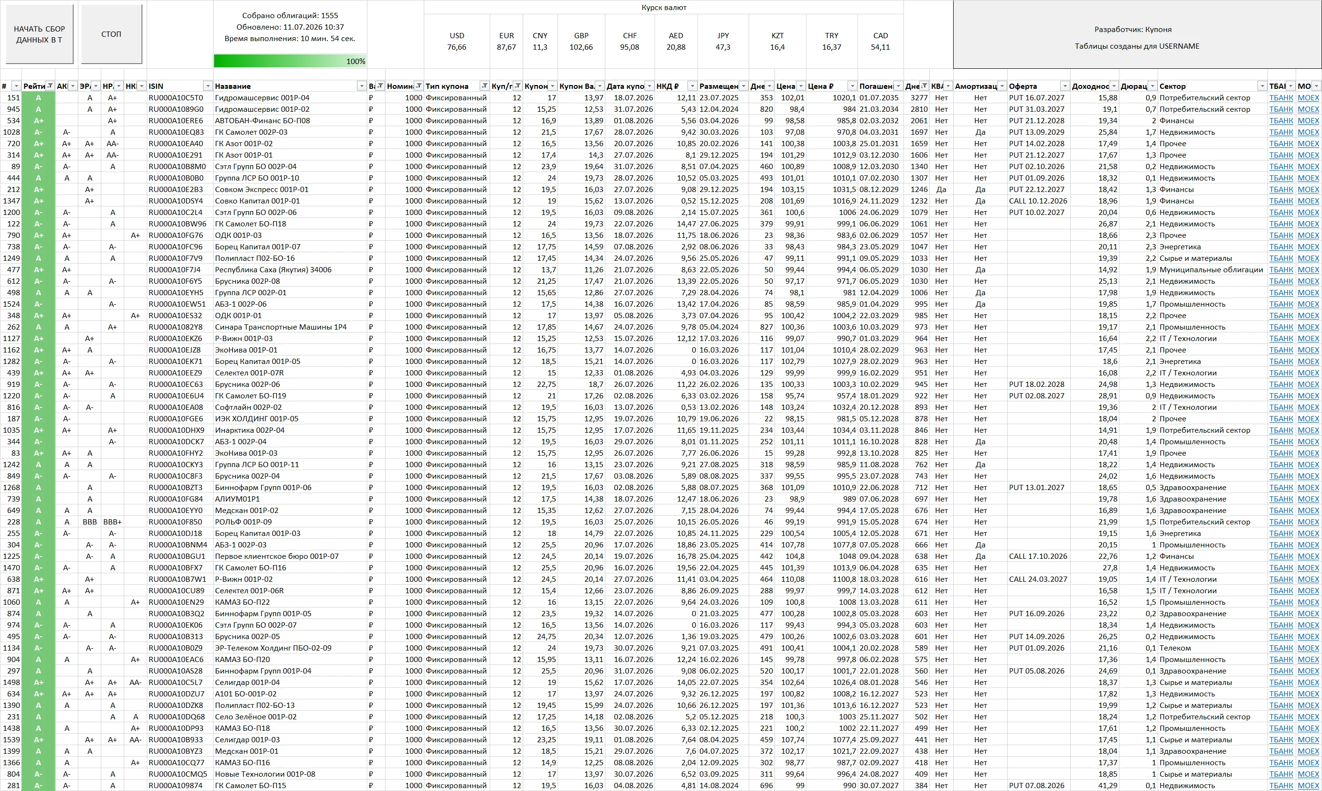
Task: Select ISIN cell RU000A10C5T0
Action: 180,98
